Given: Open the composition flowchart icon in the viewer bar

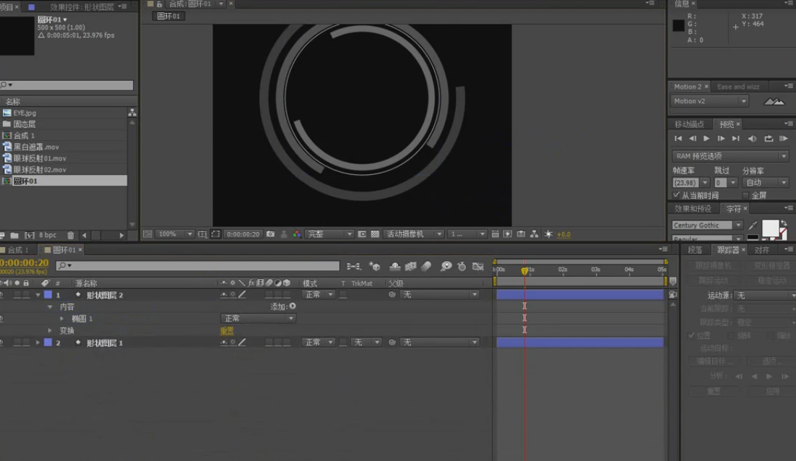Looking at the screenshot, I should [534, 234].
